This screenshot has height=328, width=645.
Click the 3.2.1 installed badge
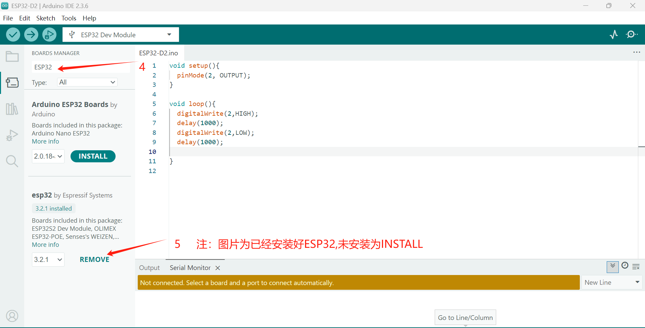54,209
